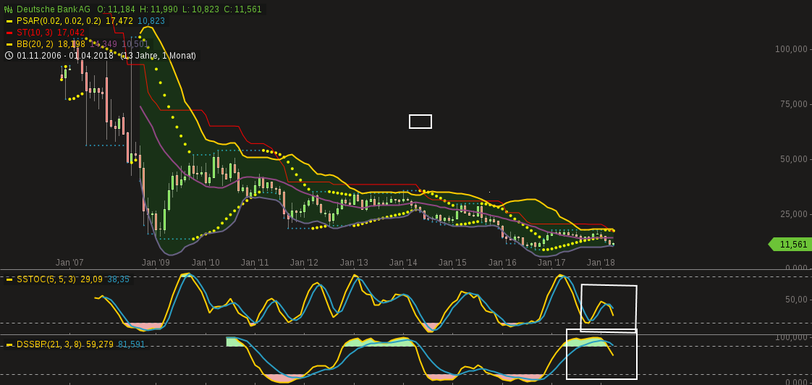Image resolution: width=812 pixels, height=385 pixels.
Task: Click the ST value 17,042
Action: click(71, 33)
